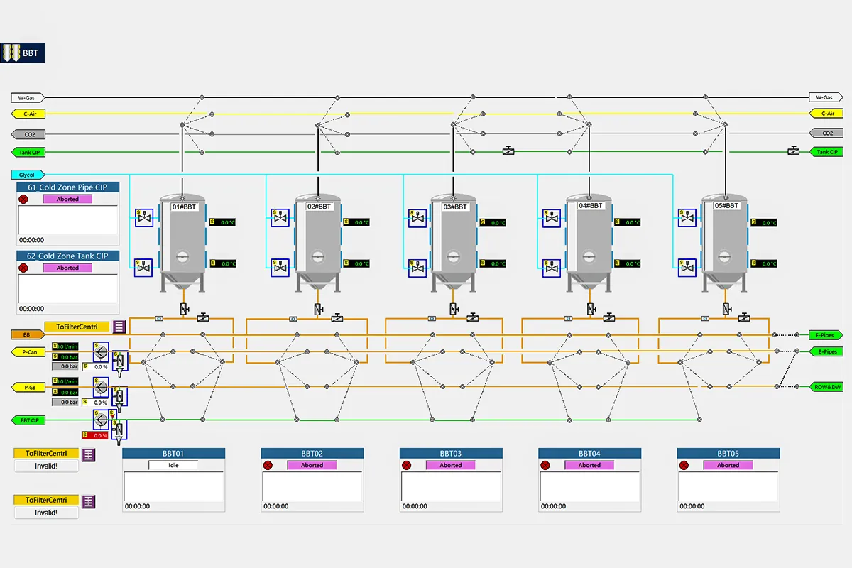Select the BBT CIP line pump symbol
This screenshot has height=568, width=852.
[x=100, y=420]
